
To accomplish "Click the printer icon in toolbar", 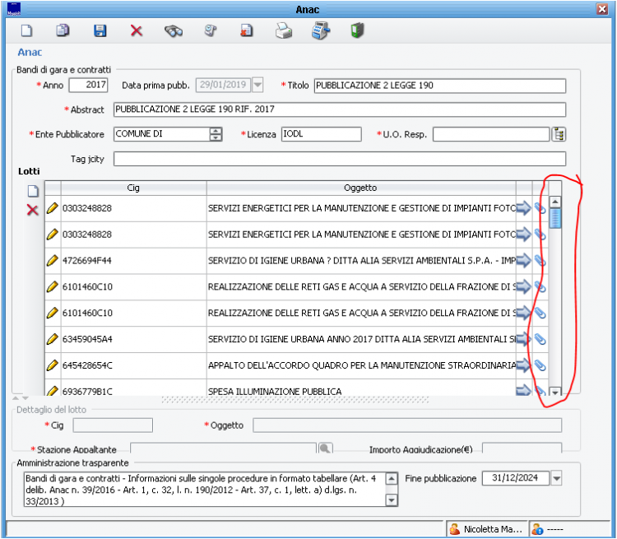I will point(283,31).
